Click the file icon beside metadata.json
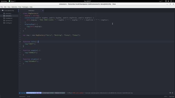This screenshot has height=98, width=175. (4, 18)
